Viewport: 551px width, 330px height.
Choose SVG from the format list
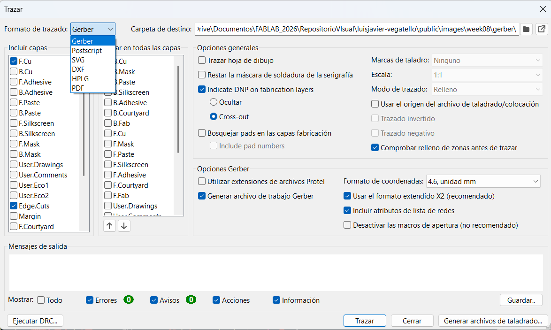78,60
